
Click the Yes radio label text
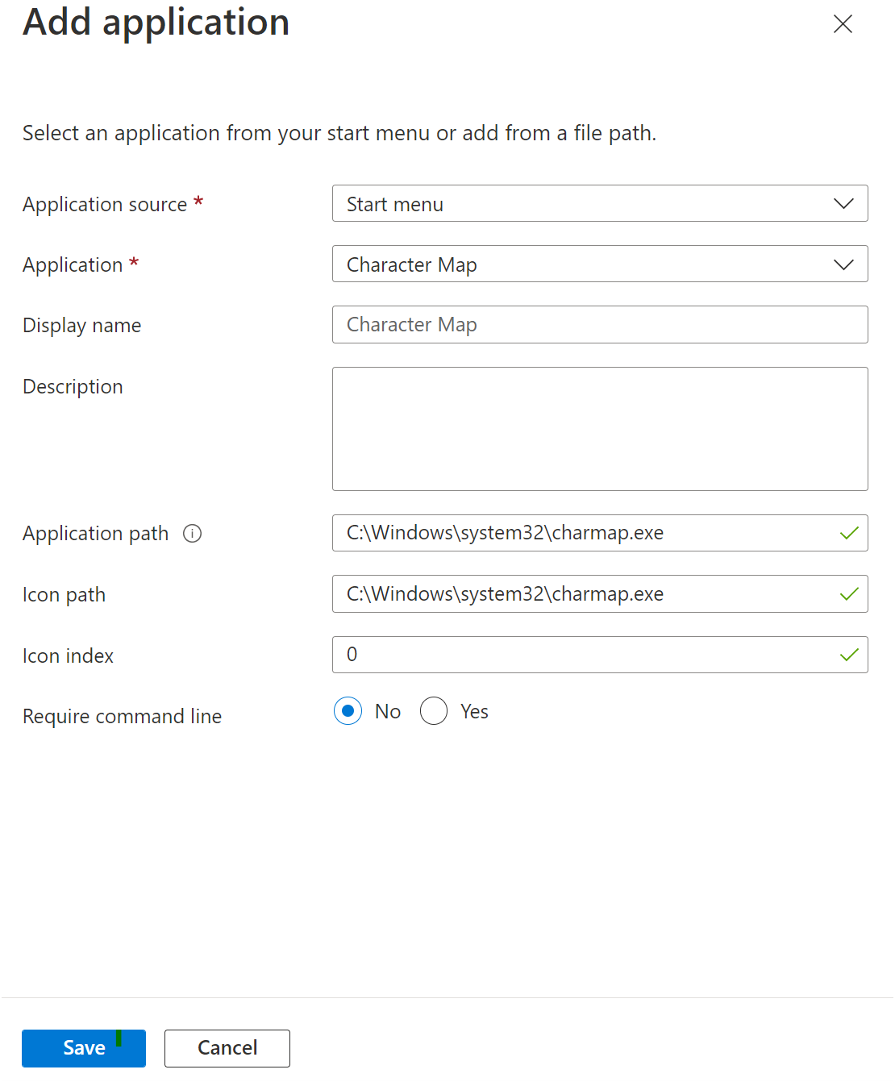tap(474, 712)
